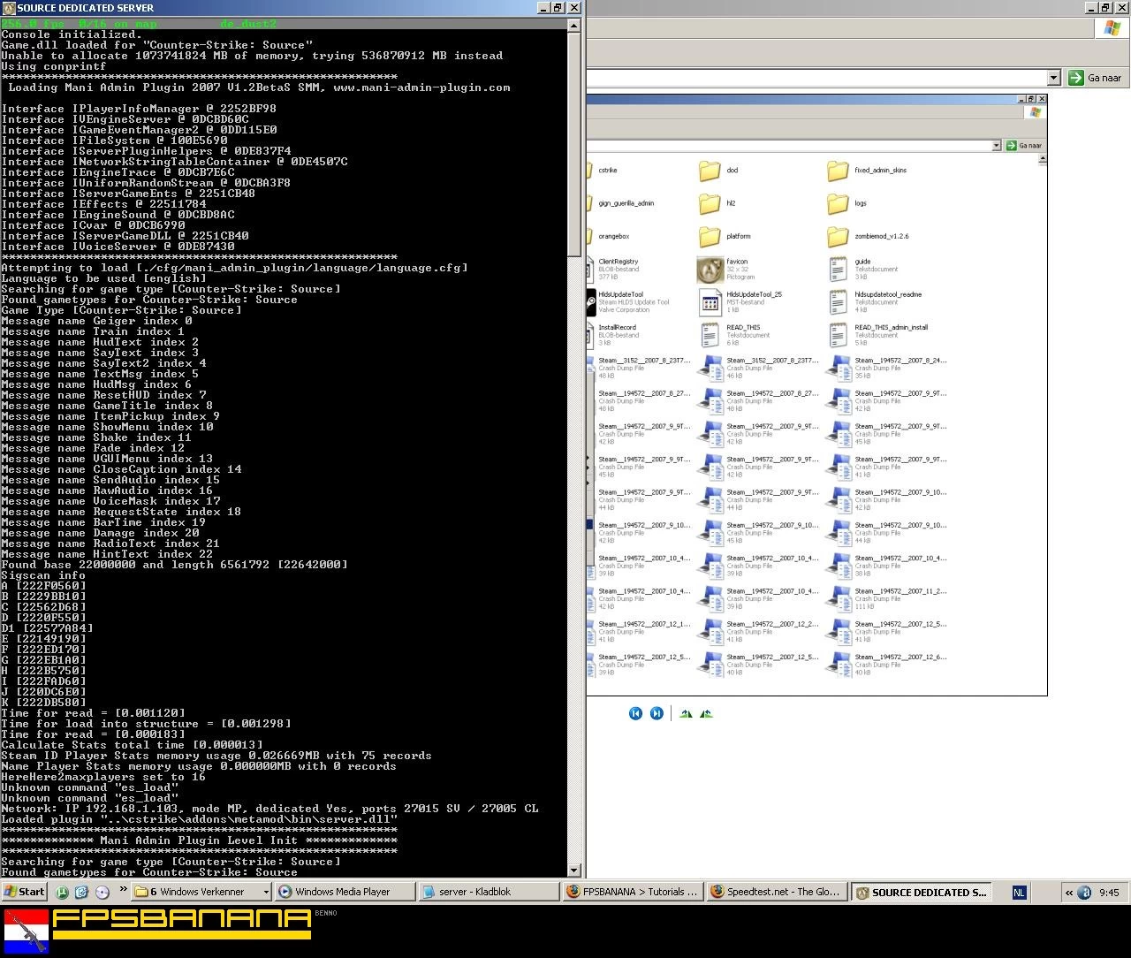The height and width of the screenshot is (958, 1131).
Task: Click the 'Loading Mani Admin Plugin 2007' console line
Action: [x=259, y=87]
